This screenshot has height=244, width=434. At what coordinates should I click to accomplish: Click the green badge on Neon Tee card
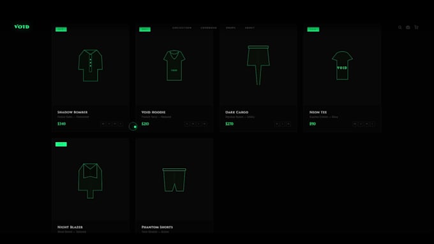[313, 29]
